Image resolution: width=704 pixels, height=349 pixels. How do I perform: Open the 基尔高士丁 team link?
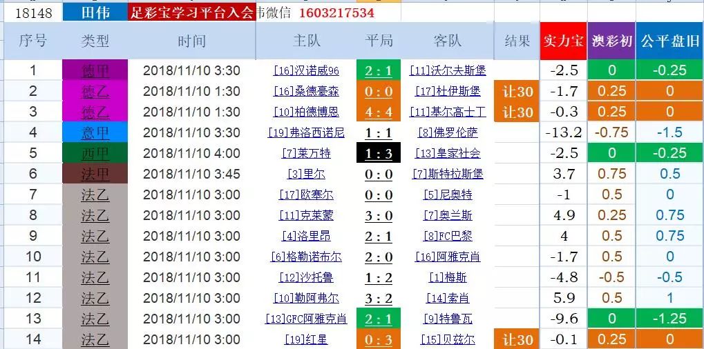[448, 112]
